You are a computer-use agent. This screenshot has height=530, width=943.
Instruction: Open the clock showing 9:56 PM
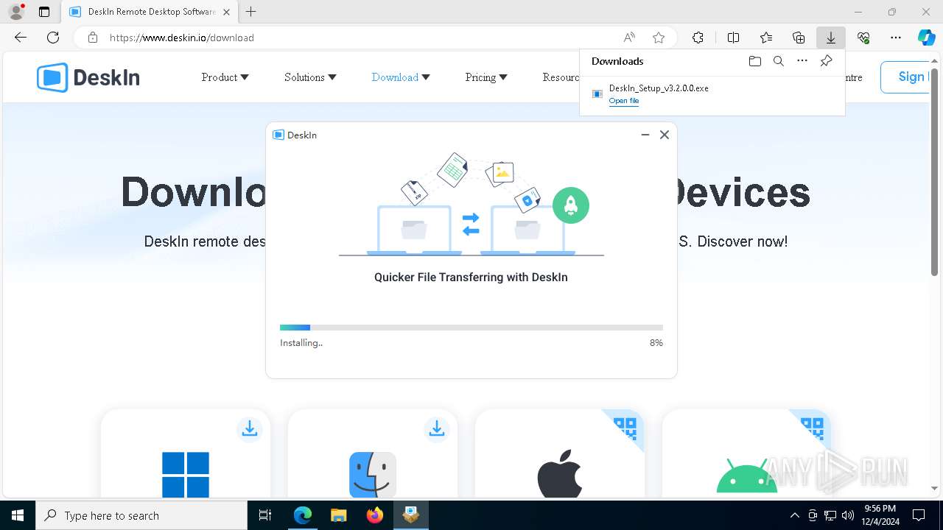click(880, 515)
